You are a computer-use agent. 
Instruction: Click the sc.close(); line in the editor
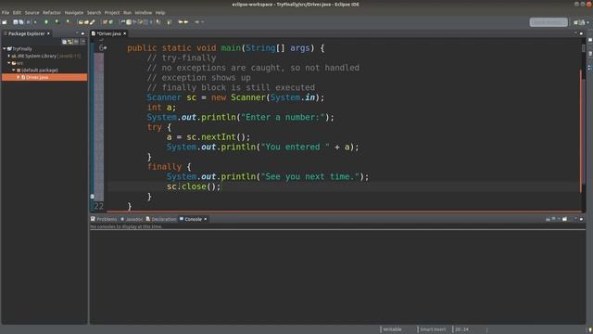click(x=194, y=186)
